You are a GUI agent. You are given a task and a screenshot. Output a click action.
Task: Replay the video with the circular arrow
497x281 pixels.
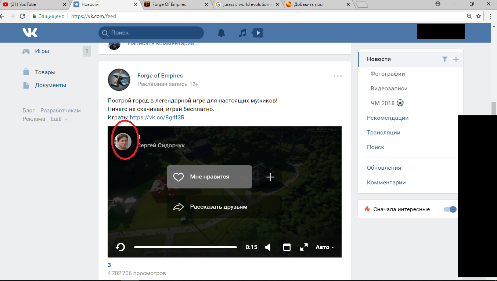coord(120,247)
